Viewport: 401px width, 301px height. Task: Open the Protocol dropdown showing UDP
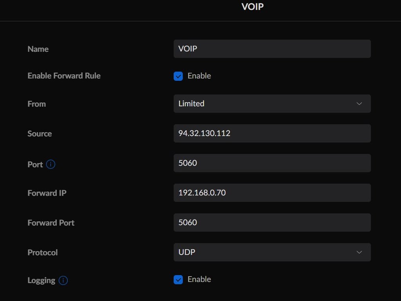click(x=272, y=252)
